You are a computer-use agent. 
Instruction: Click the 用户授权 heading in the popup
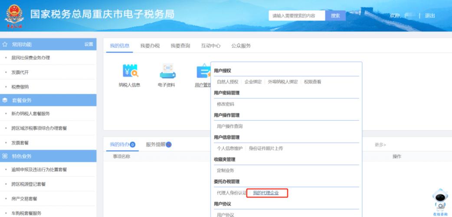click(x=222, y=71)
